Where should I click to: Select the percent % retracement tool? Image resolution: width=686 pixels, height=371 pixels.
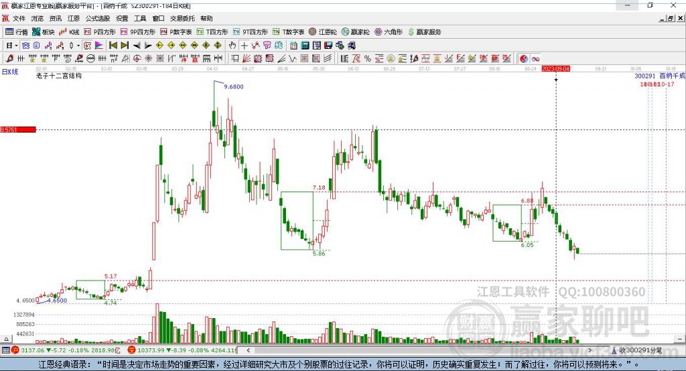[x=368, y=59]
